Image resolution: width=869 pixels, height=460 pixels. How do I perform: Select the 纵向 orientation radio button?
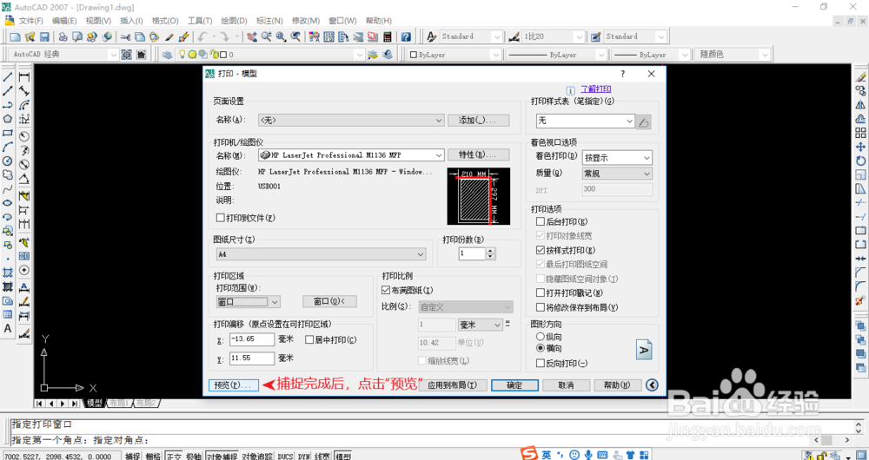click(541, 337)
